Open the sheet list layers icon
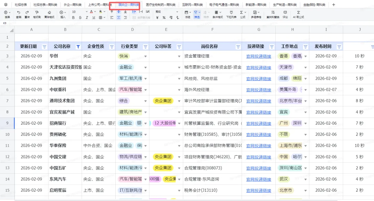Viewport: 374px width, 201px height. tap(6, 4)
